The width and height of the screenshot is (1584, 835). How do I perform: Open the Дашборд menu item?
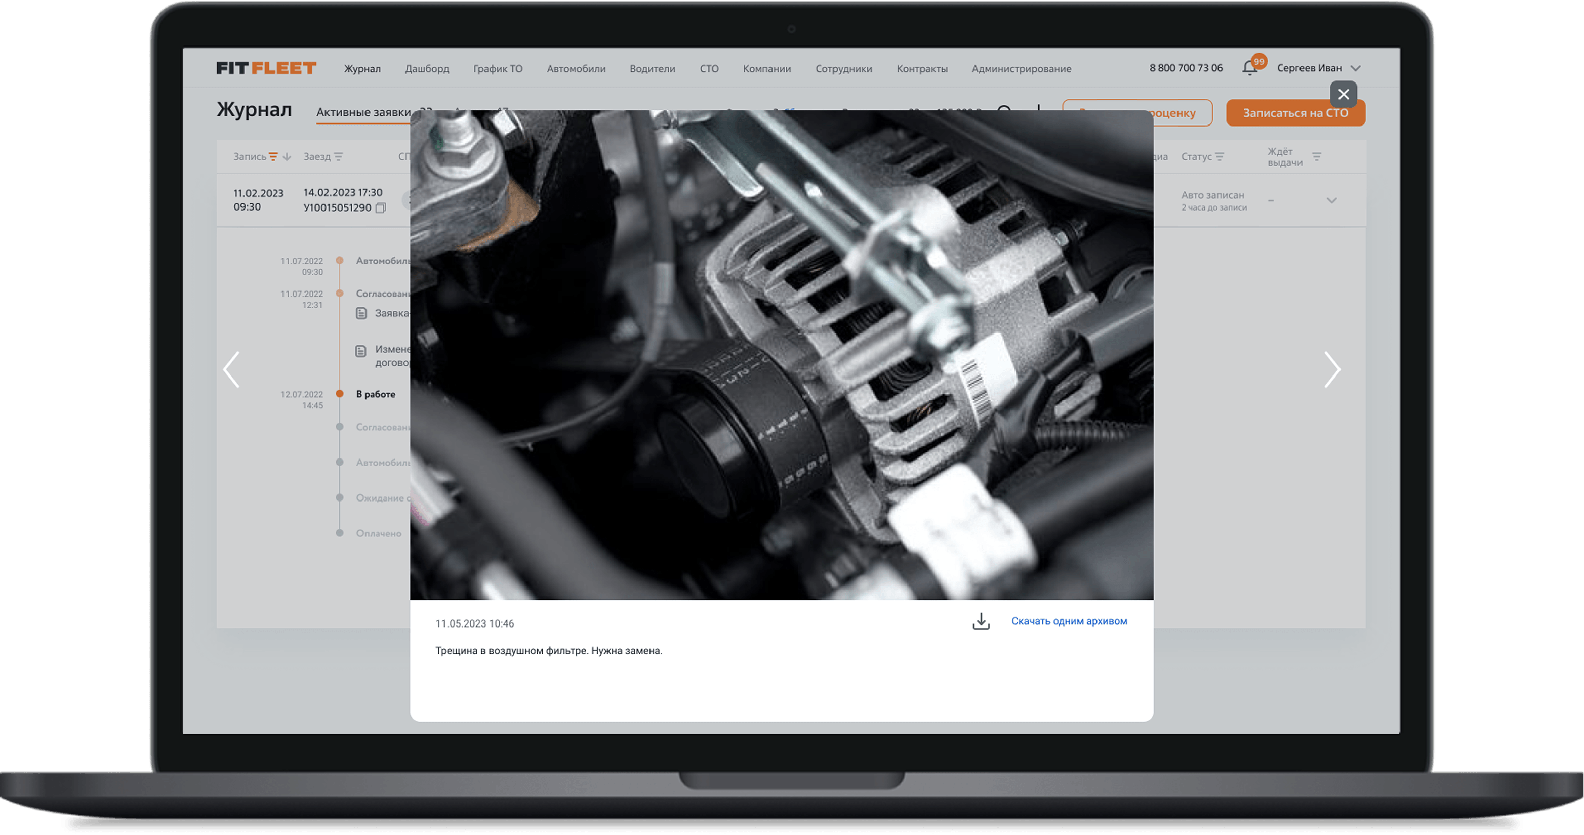427,69
